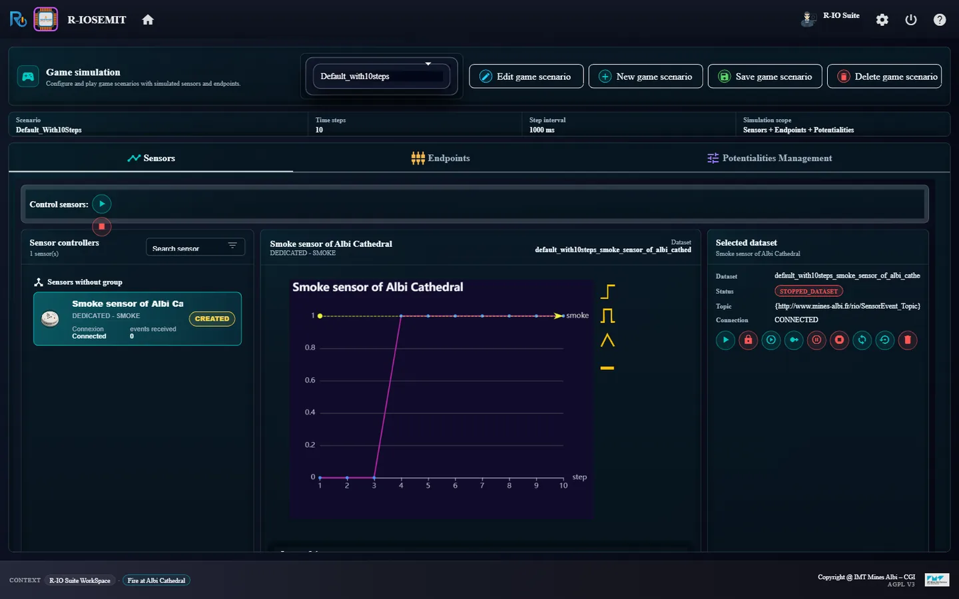Switch to the Endpoints tab
Image resolution: width=959 pixels, height=599 pixels.
pyautogui.click(x=440, y=158)
